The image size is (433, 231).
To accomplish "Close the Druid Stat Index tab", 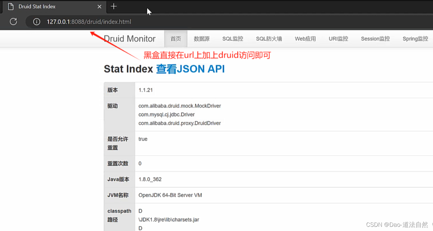I will tap(99, 6).
